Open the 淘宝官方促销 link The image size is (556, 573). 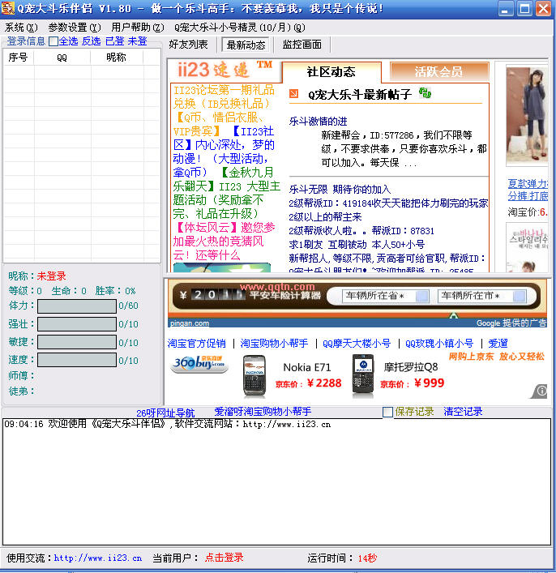pyautogui.click(x=197, y=344)
